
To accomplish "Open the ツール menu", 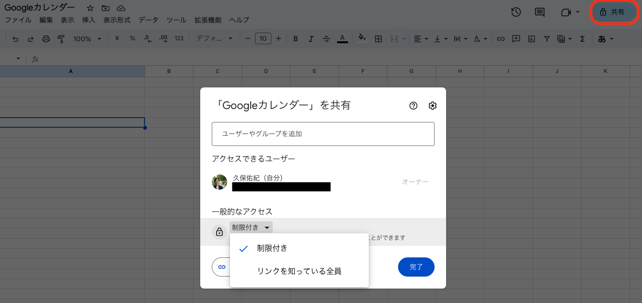I will [176, 20].
